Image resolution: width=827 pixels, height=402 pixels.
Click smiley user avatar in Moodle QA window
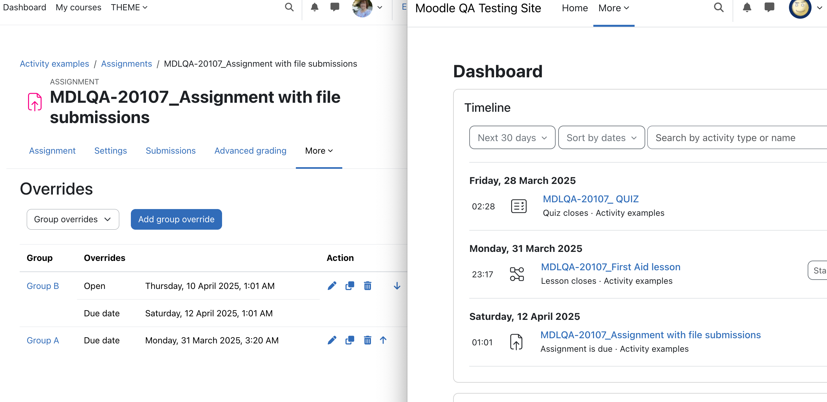pos(800,8)
